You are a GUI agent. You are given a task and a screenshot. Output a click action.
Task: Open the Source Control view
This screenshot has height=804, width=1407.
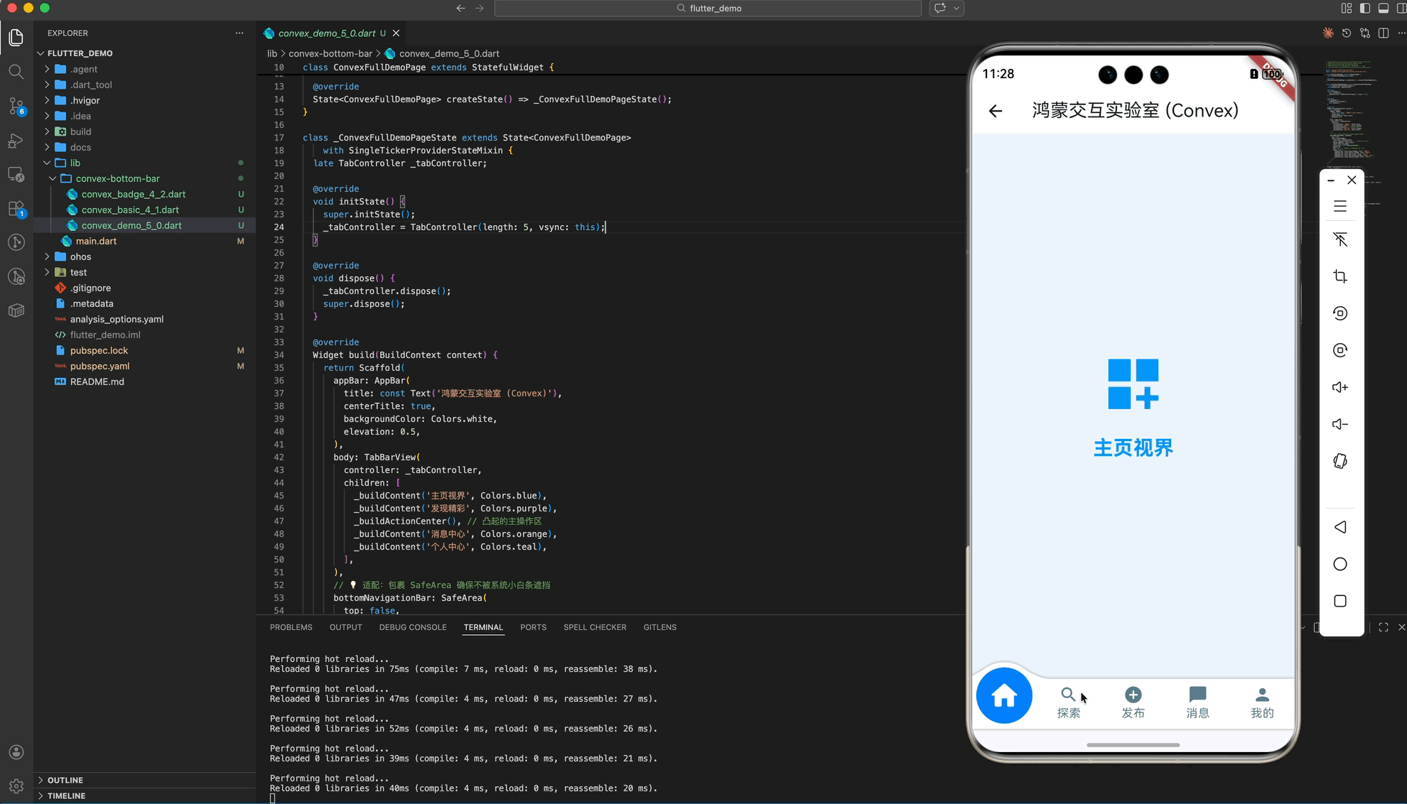[x=16, y=107]
